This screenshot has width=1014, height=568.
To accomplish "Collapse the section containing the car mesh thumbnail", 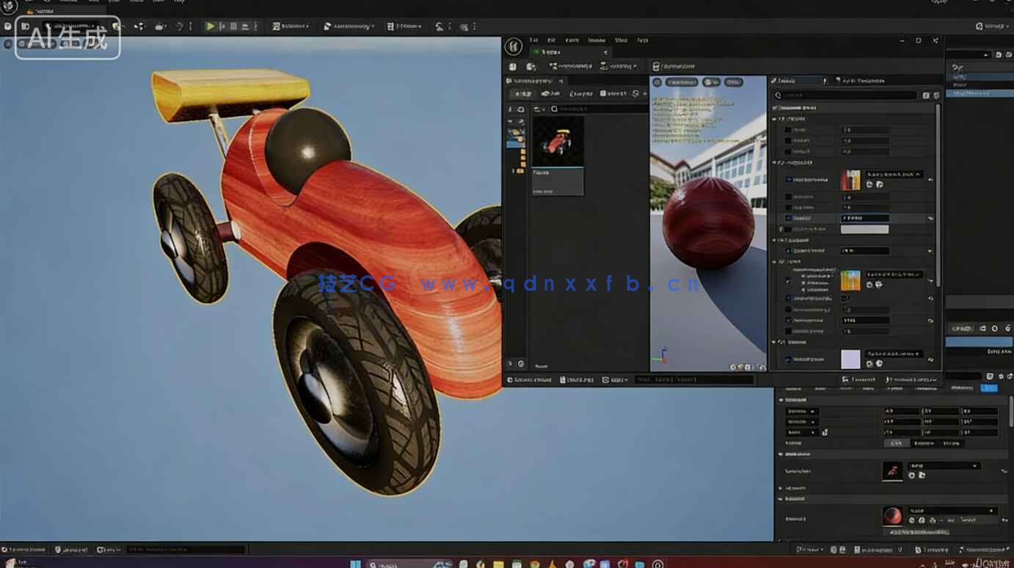I will coord(781,454).
